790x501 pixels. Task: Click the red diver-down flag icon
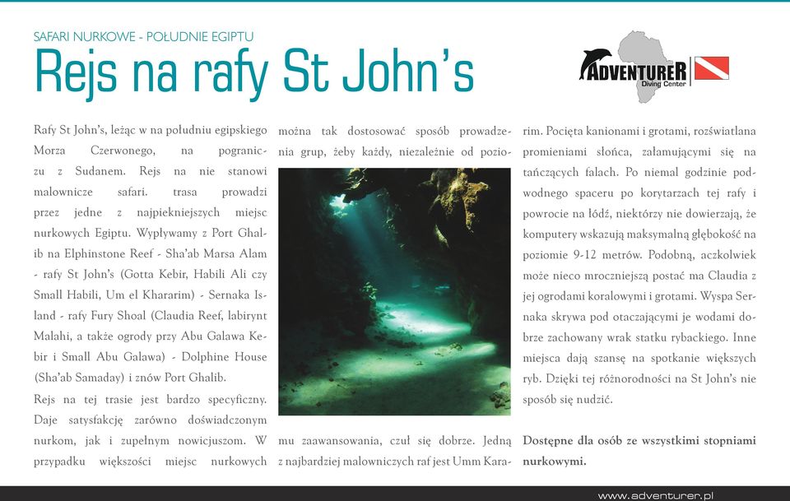711,68
